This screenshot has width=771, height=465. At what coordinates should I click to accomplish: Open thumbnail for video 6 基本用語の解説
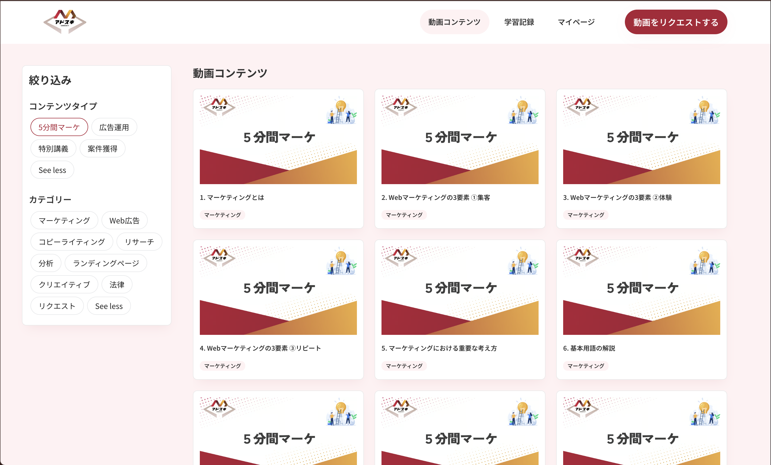(x=641, y=291)
